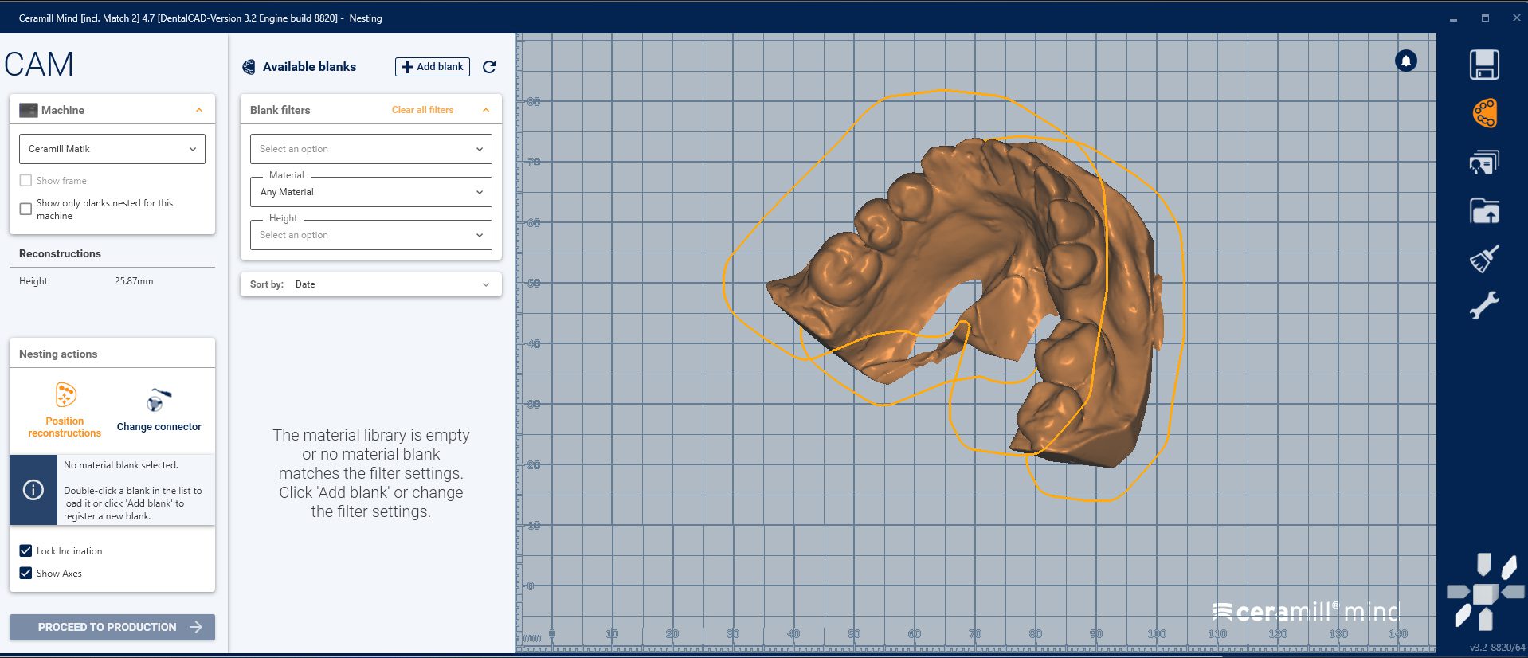The image size is (1528, 658).
Task: Click the Add blank button
Action: tap(432, 67)
